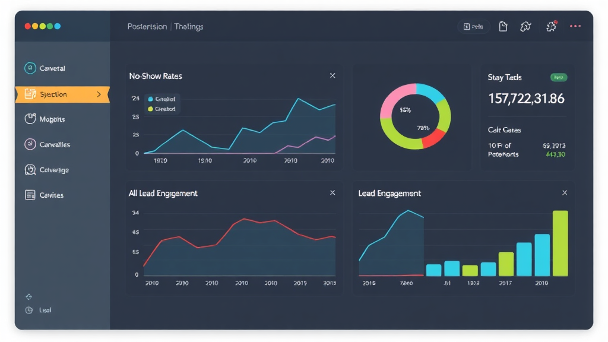Select the Mogbits menu label
The width and height of the screenshot is (608, 342).
click(x=52, y=119)
